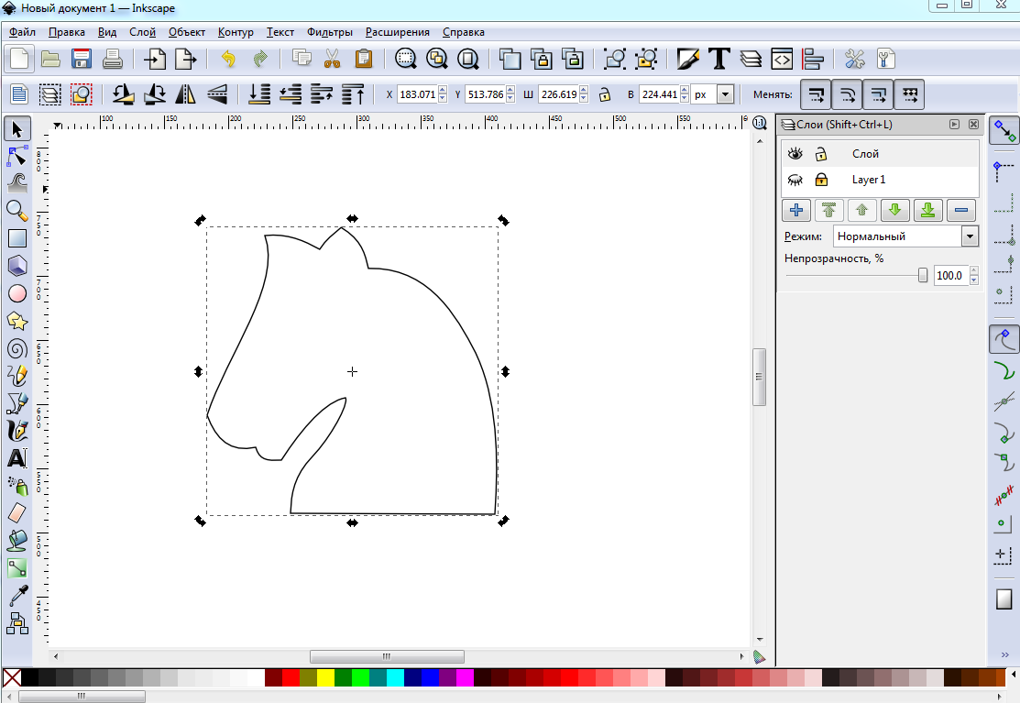Image resolution: width=1020 pixels, height=703 pixels.
Task: Select the Node editing tool
Action: tap(17, 155)
